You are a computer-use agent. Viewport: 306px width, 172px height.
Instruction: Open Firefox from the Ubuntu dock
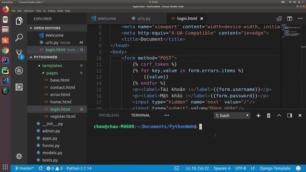[5, 9]
